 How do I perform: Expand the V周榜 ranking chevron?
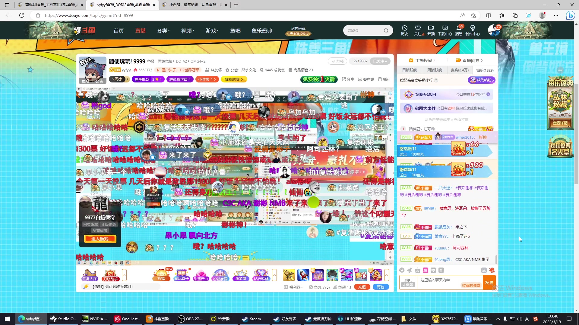pyautogui.click(x=128, y=79)
